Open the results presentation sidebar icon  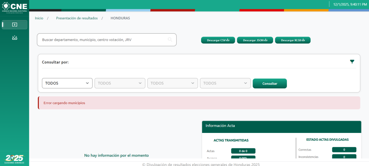tap(14, 25)
